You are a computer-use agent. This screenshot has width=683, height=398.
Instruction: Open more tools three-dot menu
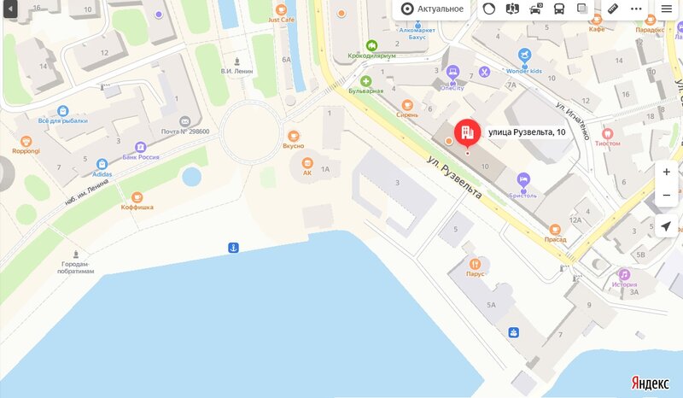636,9
